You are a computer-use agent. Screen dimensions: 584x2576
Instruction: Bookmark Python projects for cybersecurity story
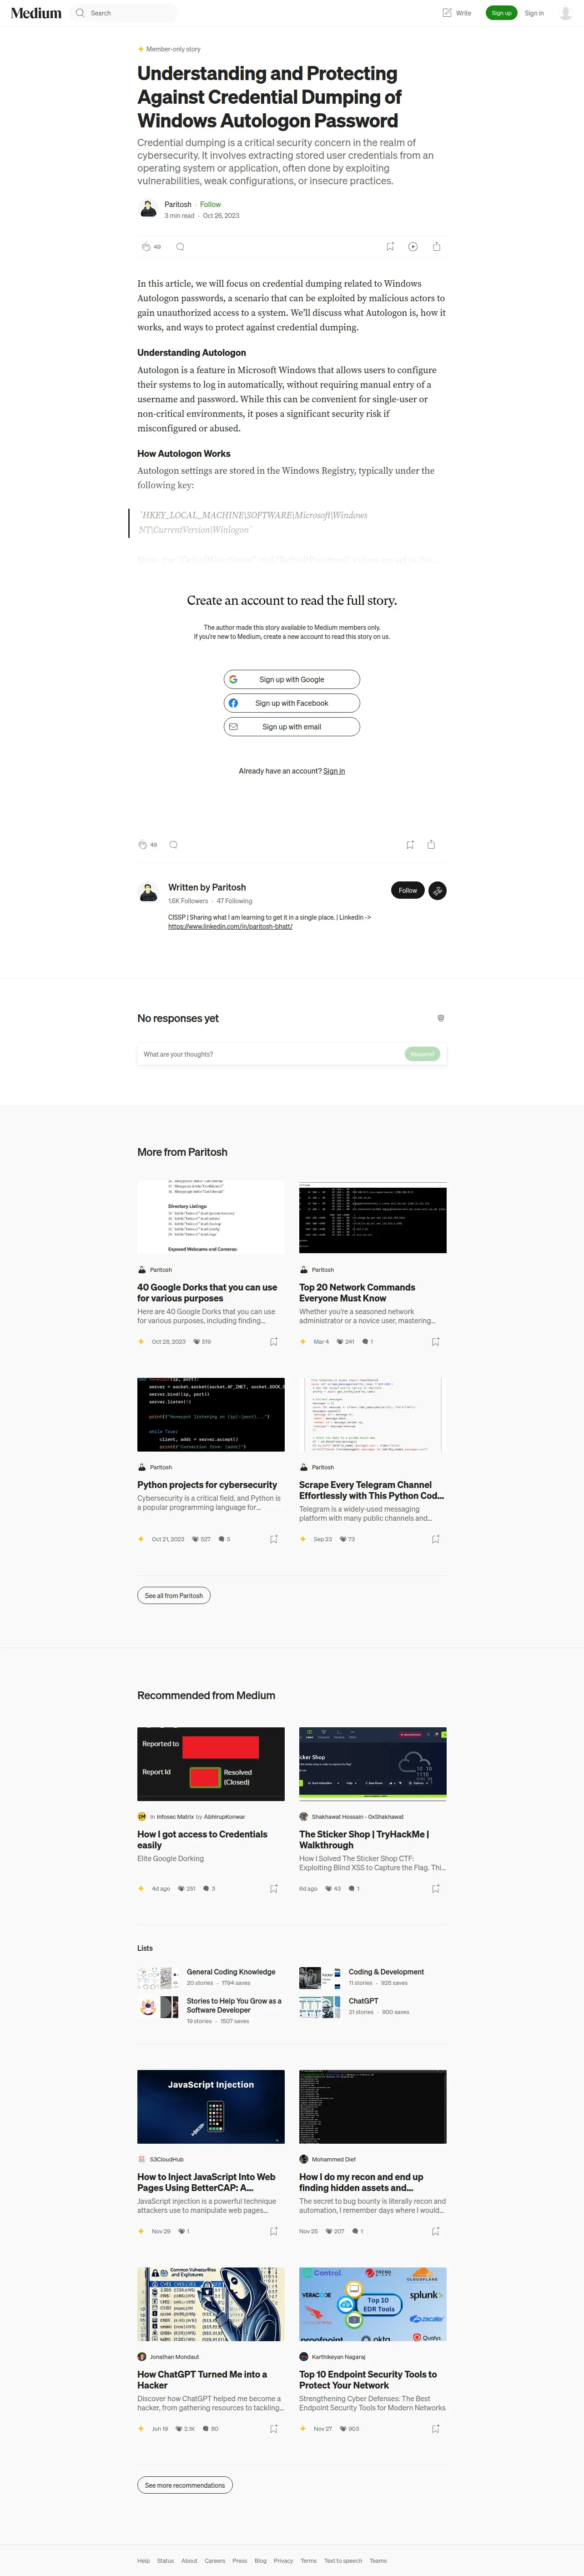274,1539
